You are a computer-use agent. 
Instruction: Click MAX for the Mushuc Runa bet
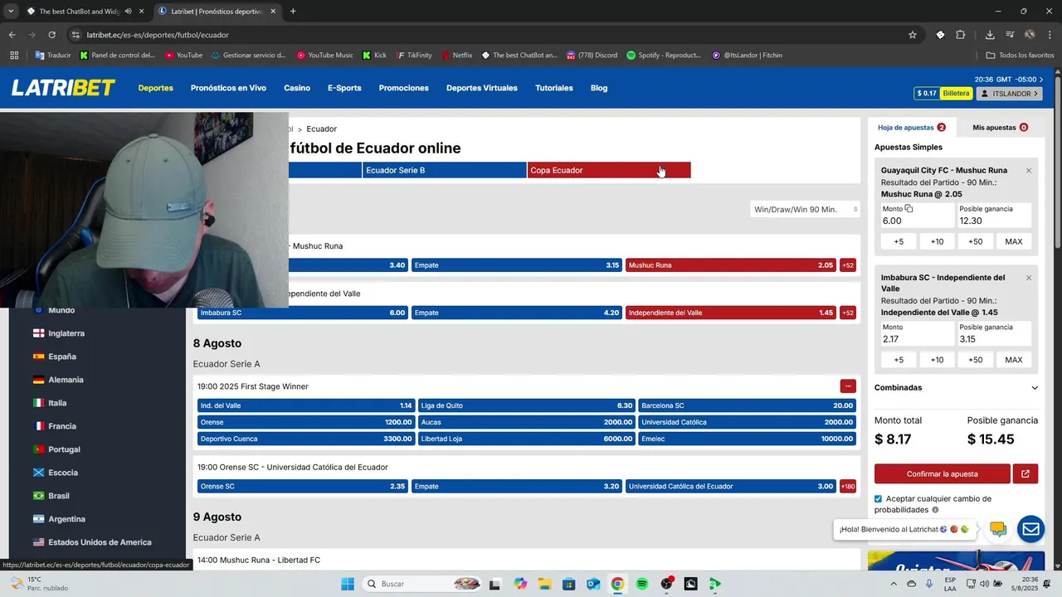[x=1014, y=241]
